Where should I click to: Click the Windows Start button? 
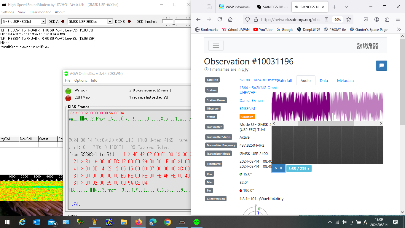[7, 222]
